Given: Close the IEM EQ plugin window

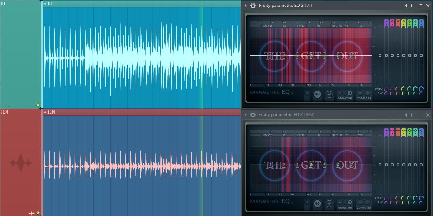Looking at the screenshot, I should point(428,115).
